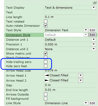Click Arrow Head 1 closed filled icon

47,75
